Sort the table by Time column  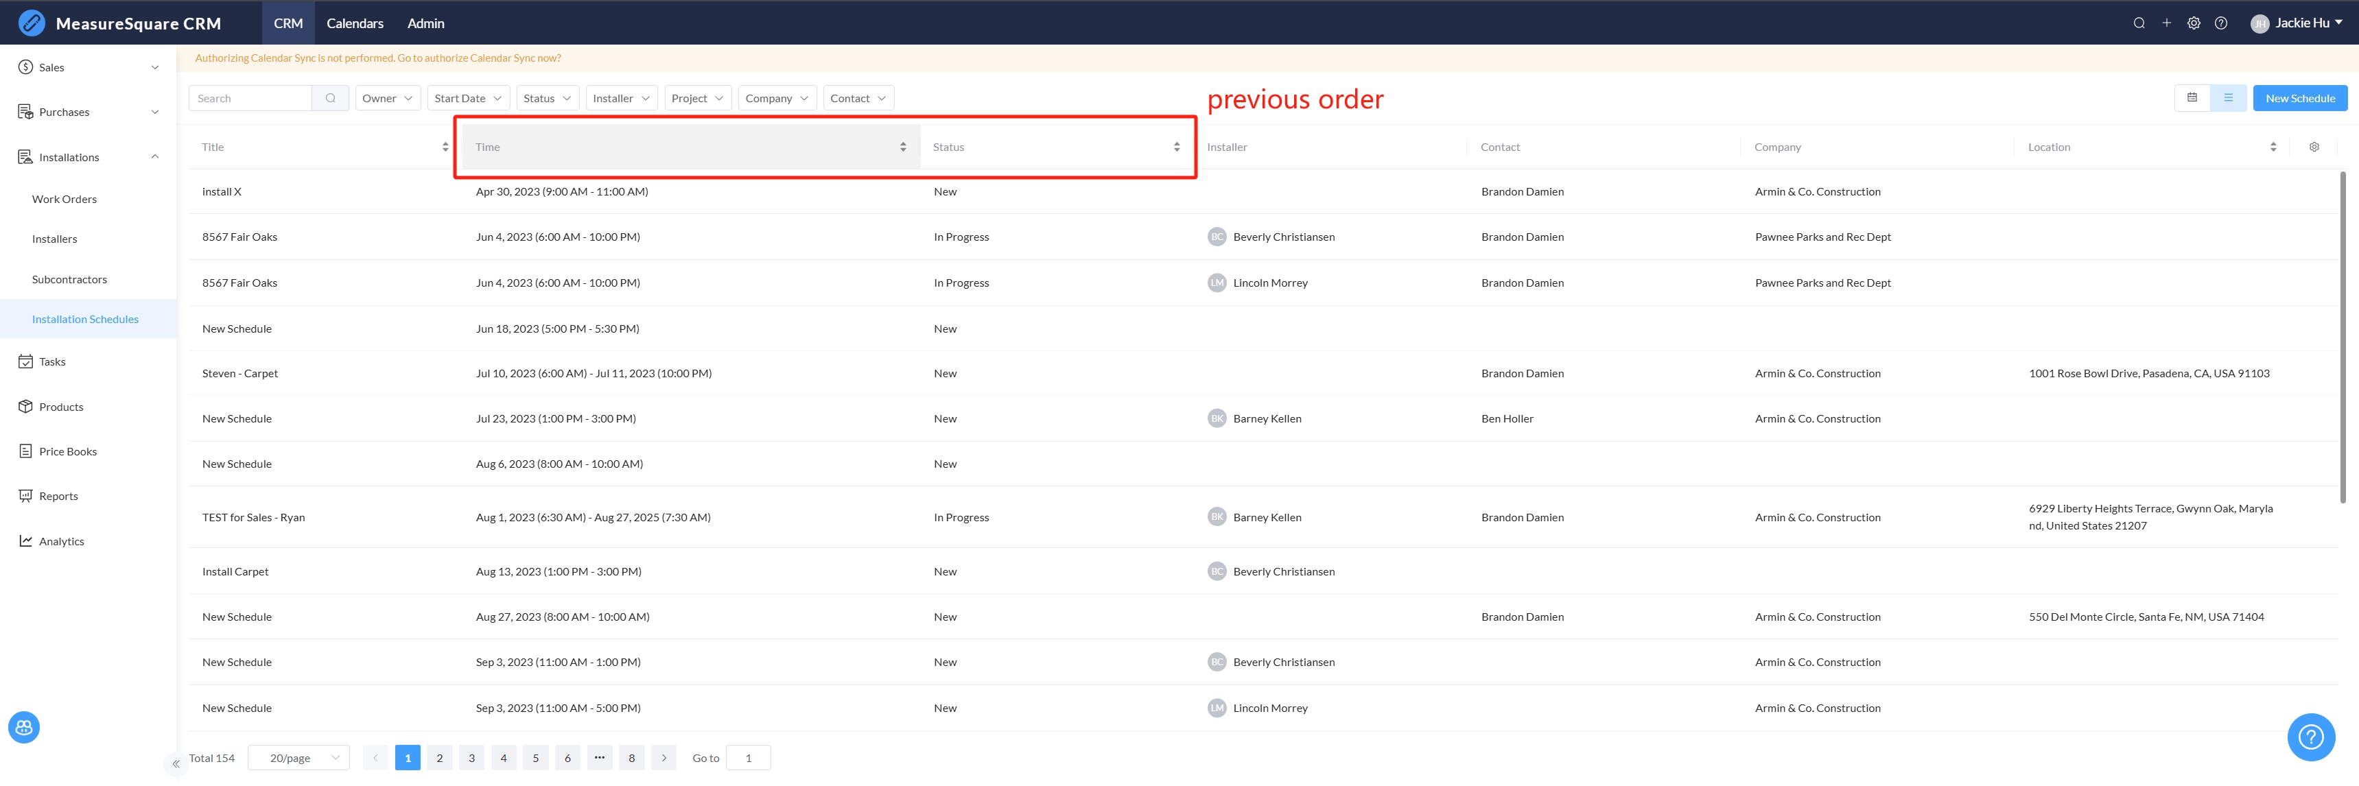click(902, 147)
